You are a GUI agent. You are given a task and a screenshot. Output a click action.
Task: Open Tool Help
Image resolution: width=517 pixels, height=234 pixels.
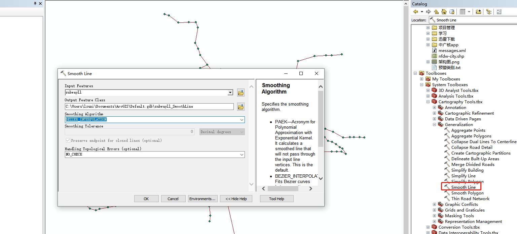coord(276,199)
